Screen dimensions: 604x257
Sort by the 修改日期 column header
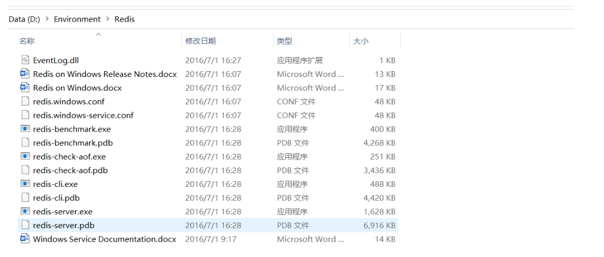[x=201, y=41]
